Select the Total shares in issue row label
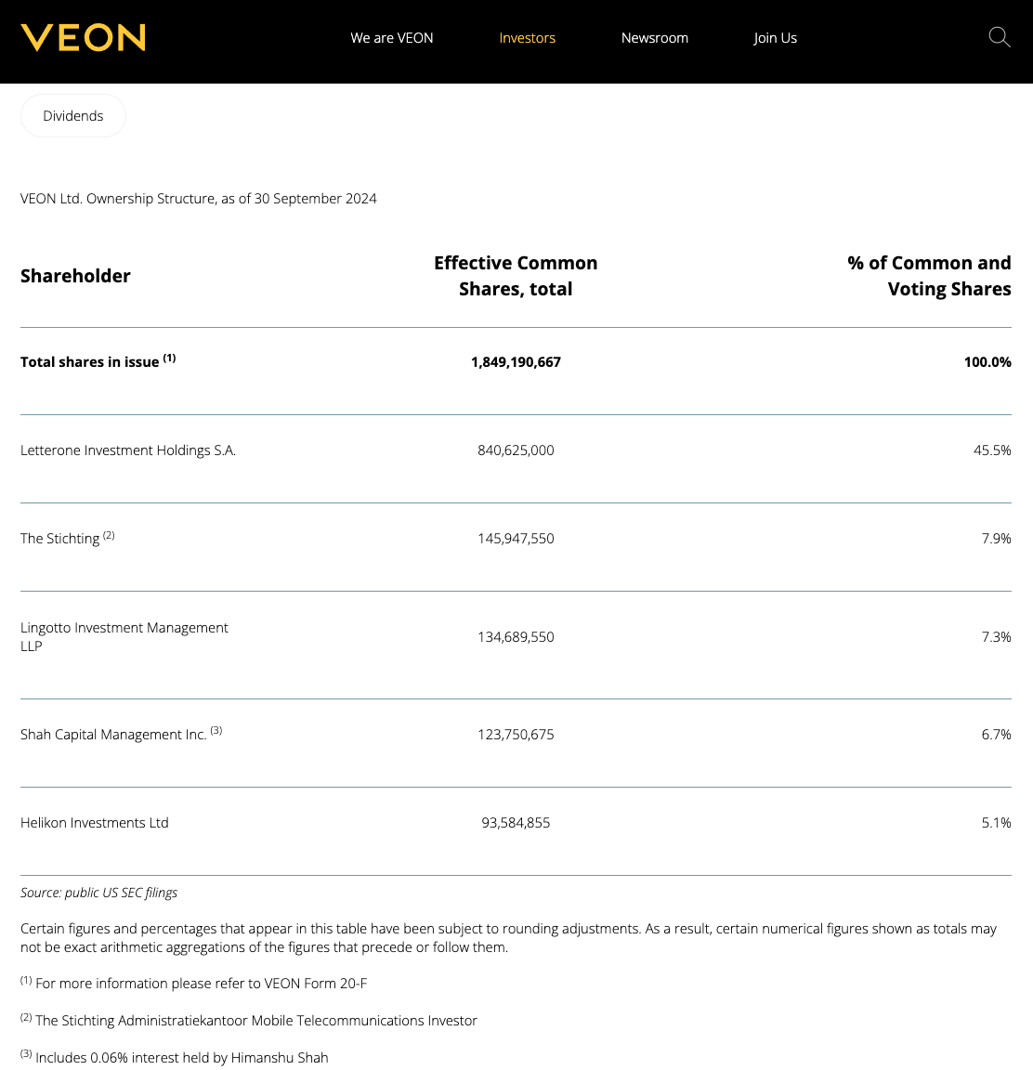 point(90,362)
